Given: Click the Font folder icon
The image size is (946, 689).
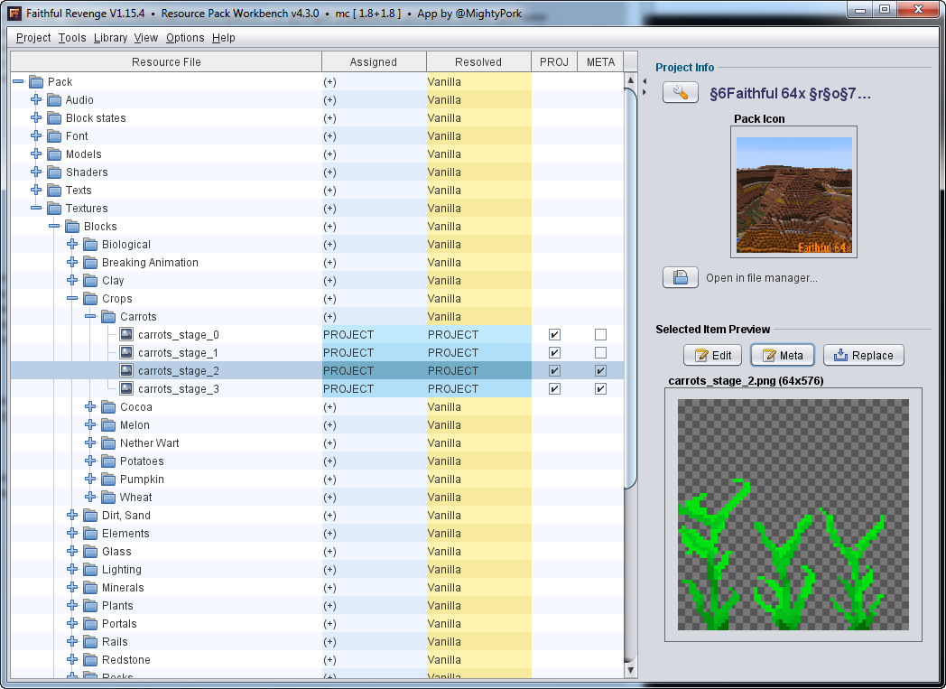Looking at the screenshot, I should pos(54,136).
